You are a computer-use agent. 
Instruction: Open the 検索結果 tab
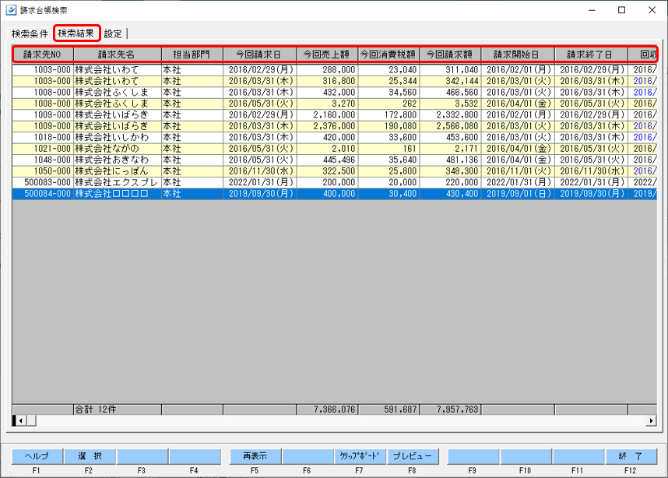[x=76, y=33]
